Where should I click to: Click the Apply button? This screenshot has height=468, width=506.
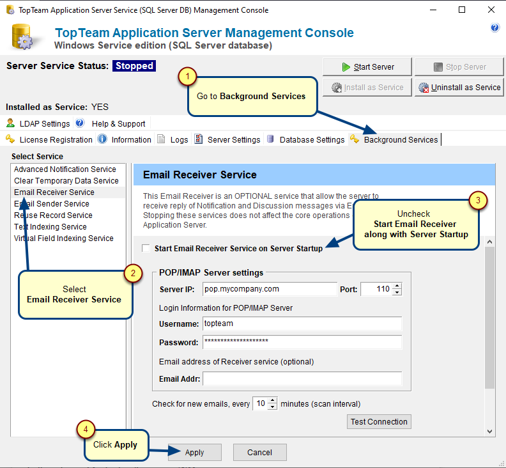195,452
